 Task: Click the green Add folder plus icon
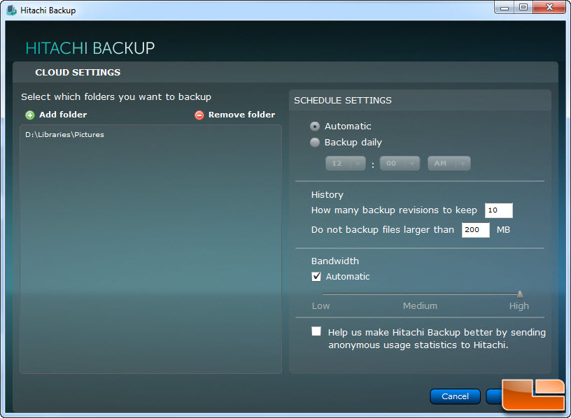coord(30,115)
